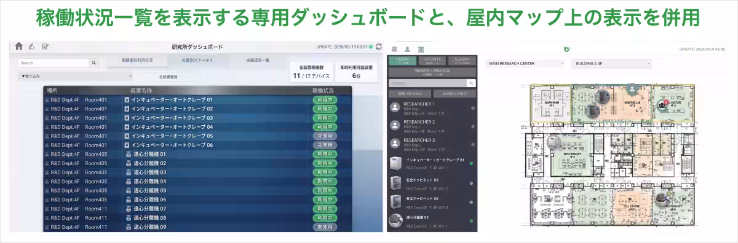Select sidebar item 安全キャビネット 03
Image resolution: width=738 pixels, height=243 pixels.
(432, 183)
